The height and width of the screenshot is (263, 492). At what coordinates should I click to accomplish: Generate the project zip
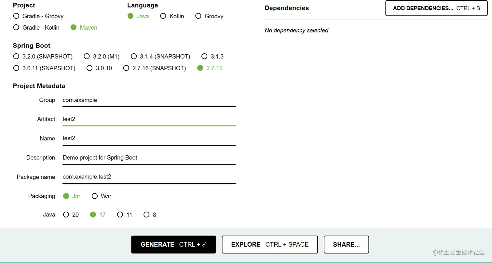pyautogui.click(x=173, y=244)
